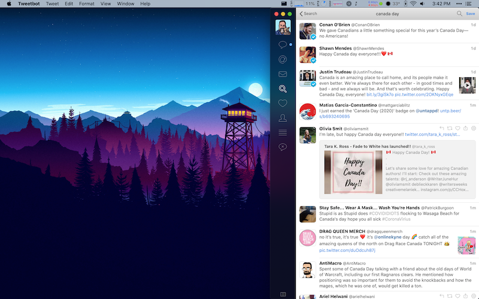Toggle the columns icon at sidebar bottom
Image resolution: width=479 pixels, height=299 pixels.
[x=283, y=294]
